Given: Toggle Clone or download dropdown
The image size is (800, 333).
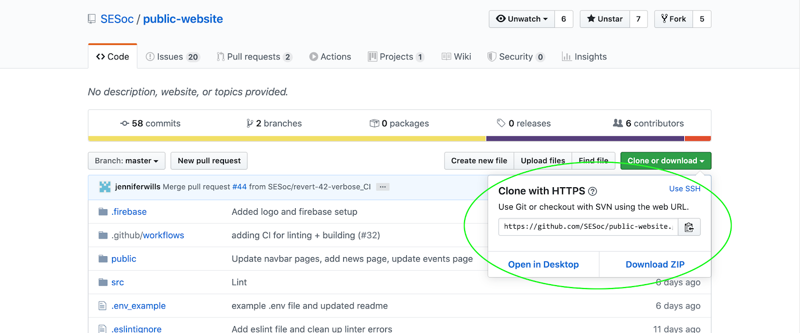Looking at the screenshot, I should (665, 161).
